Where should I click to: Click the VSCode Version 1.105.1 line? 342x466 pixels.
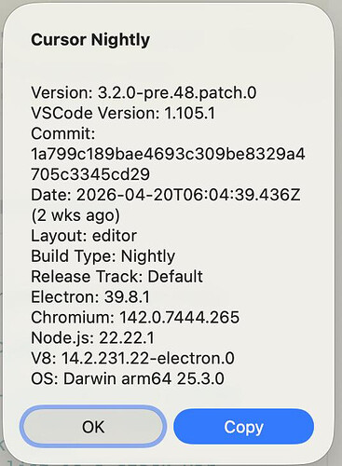[x=123, y=113]
